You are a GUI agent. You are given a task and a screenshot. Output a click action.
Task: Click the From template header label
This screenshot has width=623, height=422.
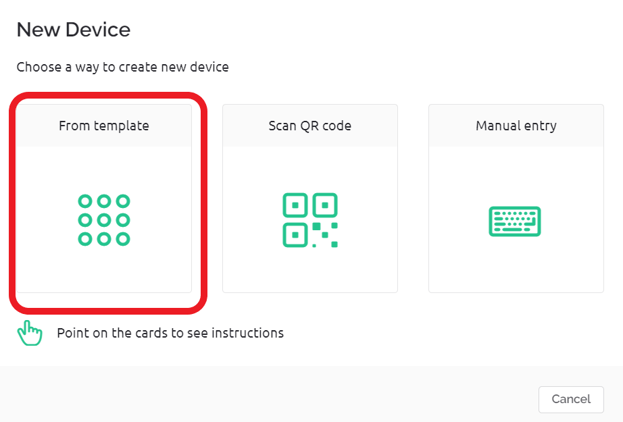point(104,126)
